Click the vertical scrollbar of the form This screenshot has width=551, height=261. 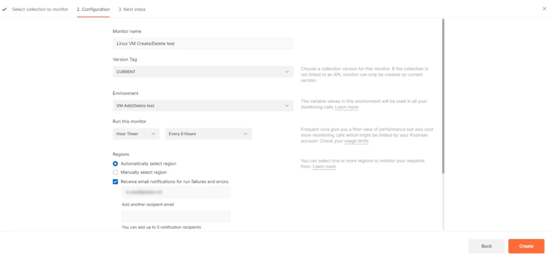click(x=443, y=96)
